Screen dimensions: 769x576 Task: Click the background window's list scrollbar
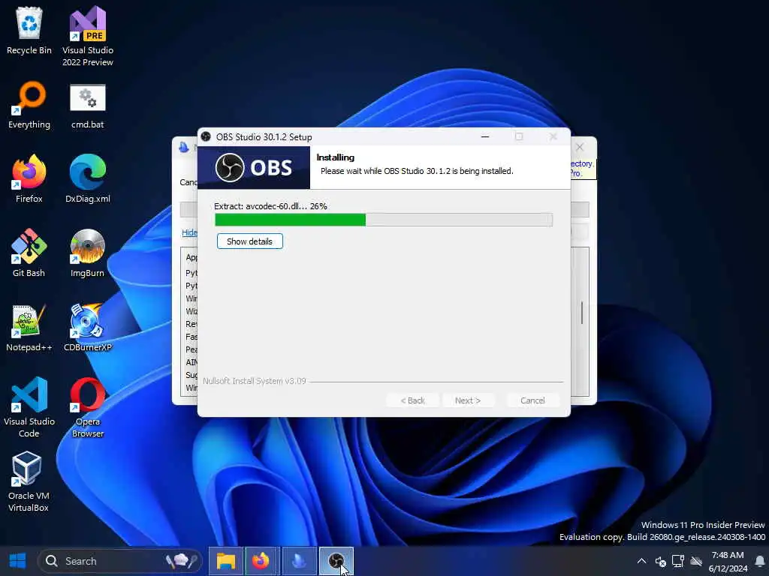point(582,313)
